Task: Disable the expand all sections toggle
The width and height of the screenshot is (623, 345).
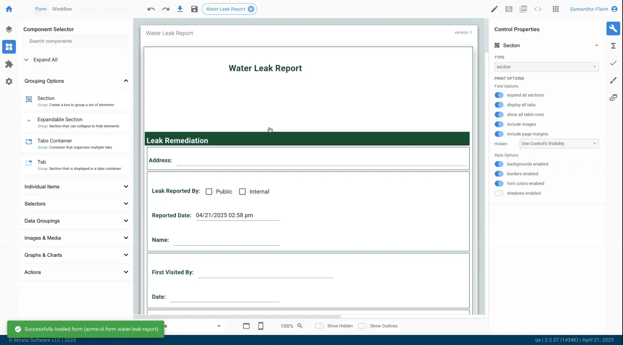Action: (499, 95)
